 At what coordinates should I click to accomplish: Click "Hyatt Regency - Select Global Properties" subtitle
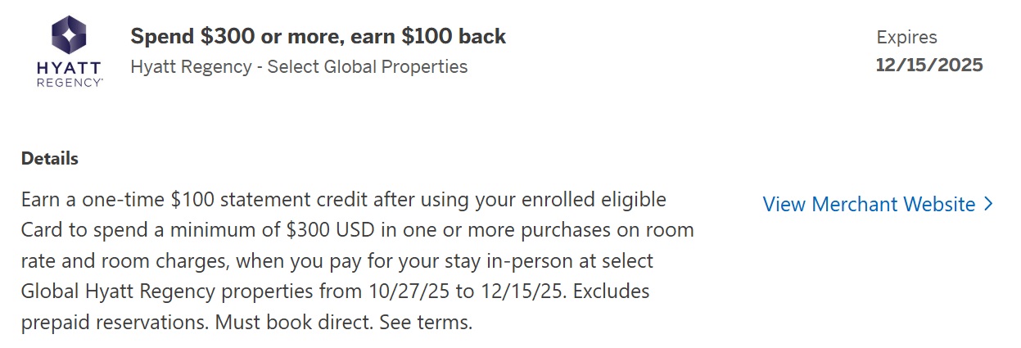[x=299, y=66]
